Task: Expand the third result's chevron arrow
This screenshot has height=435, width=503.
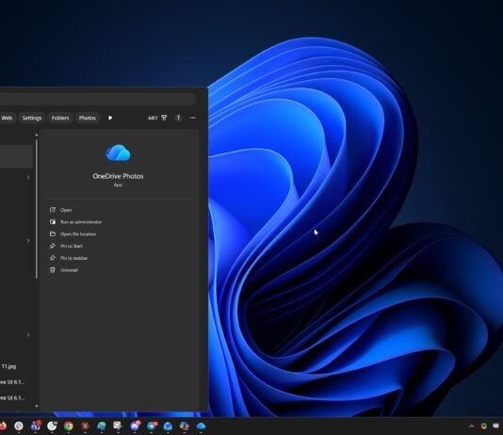Action: (28, 335)
